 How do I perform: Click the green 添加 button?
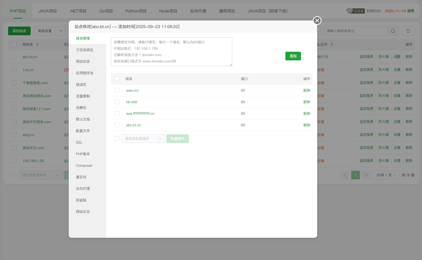(293, 56)
